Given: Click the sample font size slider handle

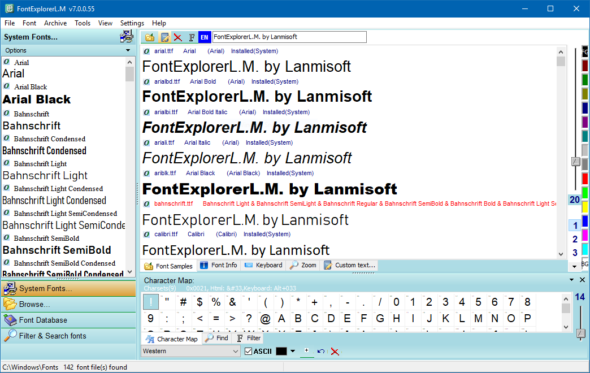Looking at the screenshot, I should [x=576, y=162].
